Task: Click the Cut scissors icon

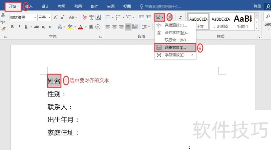Action: pos(3,15)
